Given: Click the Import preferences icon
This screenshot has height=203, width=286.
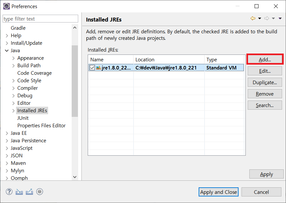Looking at the screenshot, I should coord(19,192).
